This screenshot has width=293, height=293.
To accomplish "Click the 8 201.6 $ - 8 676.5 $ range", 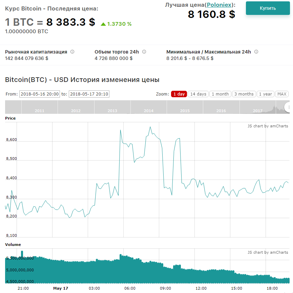I will (x=190, y=59).
